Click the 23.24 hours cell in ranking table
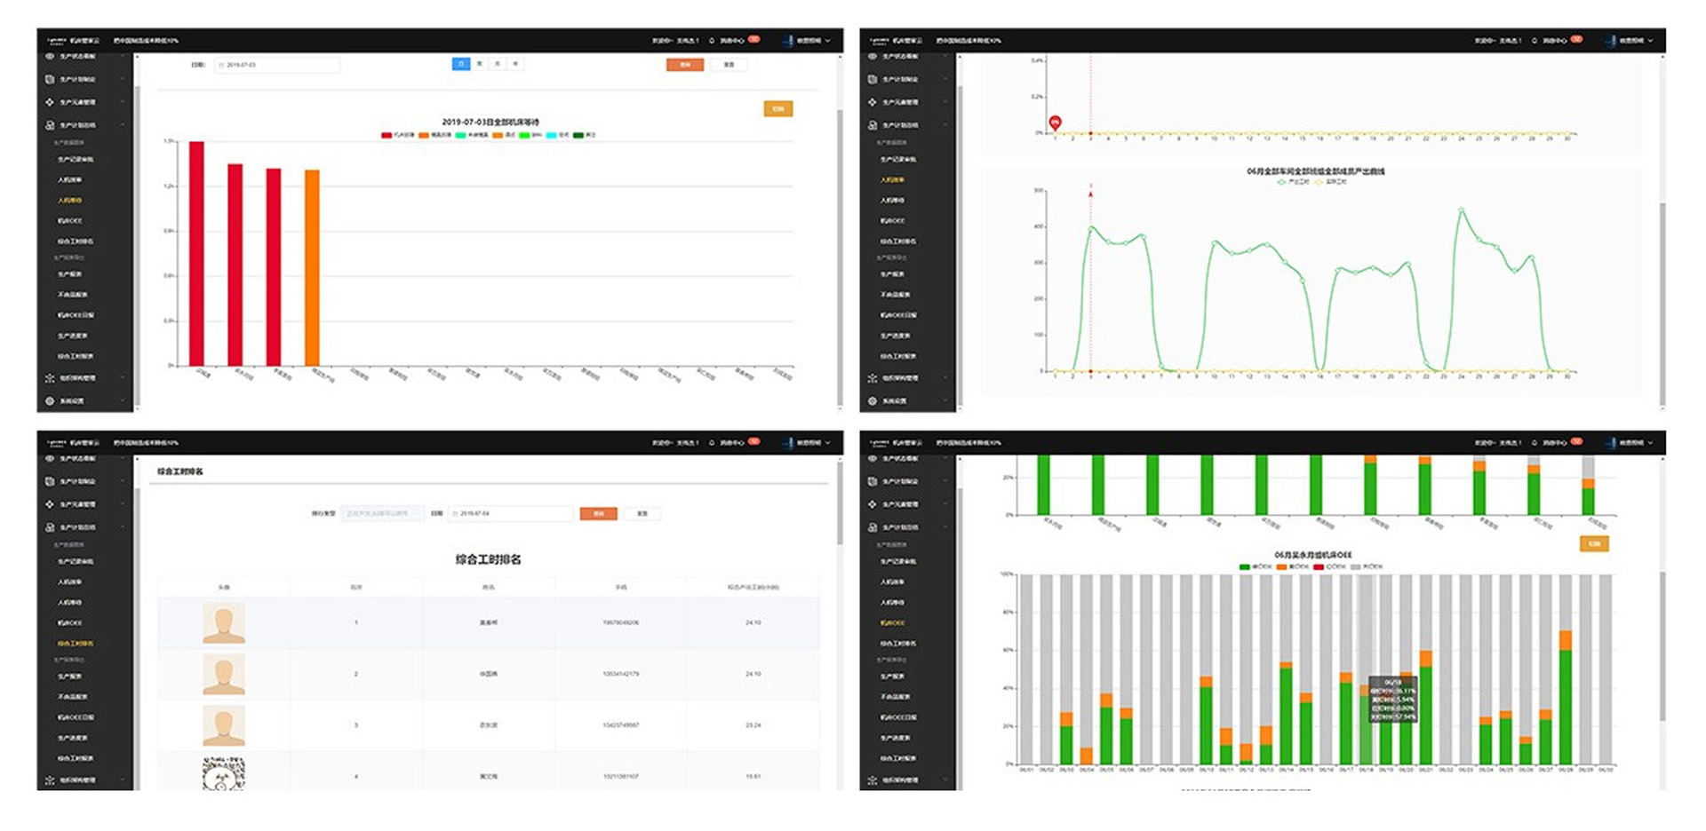This screenshot has height=831, width=1706. [x=753, y=725]
